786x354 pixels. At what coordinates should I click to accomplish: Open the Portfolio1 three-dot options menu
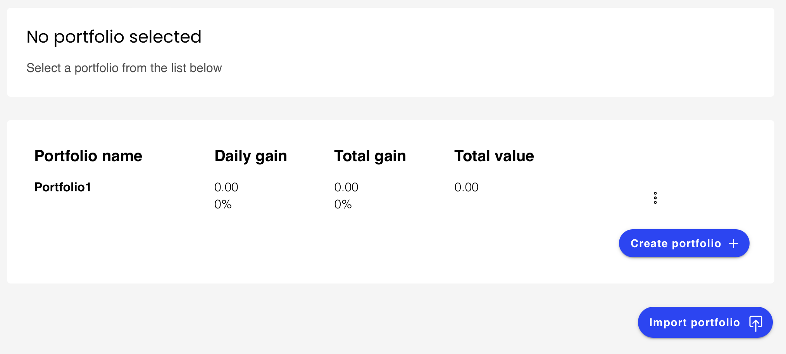coord(655,198)
